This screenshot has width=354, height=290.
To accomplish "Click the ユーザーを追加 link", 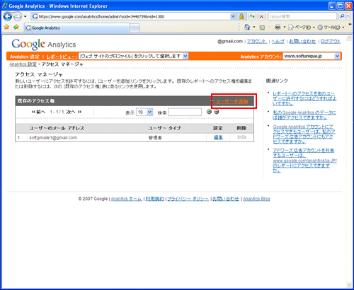I will [232, 101].
